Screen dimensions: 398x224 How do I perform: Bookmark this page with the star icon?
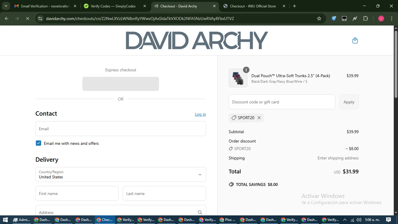319,19
